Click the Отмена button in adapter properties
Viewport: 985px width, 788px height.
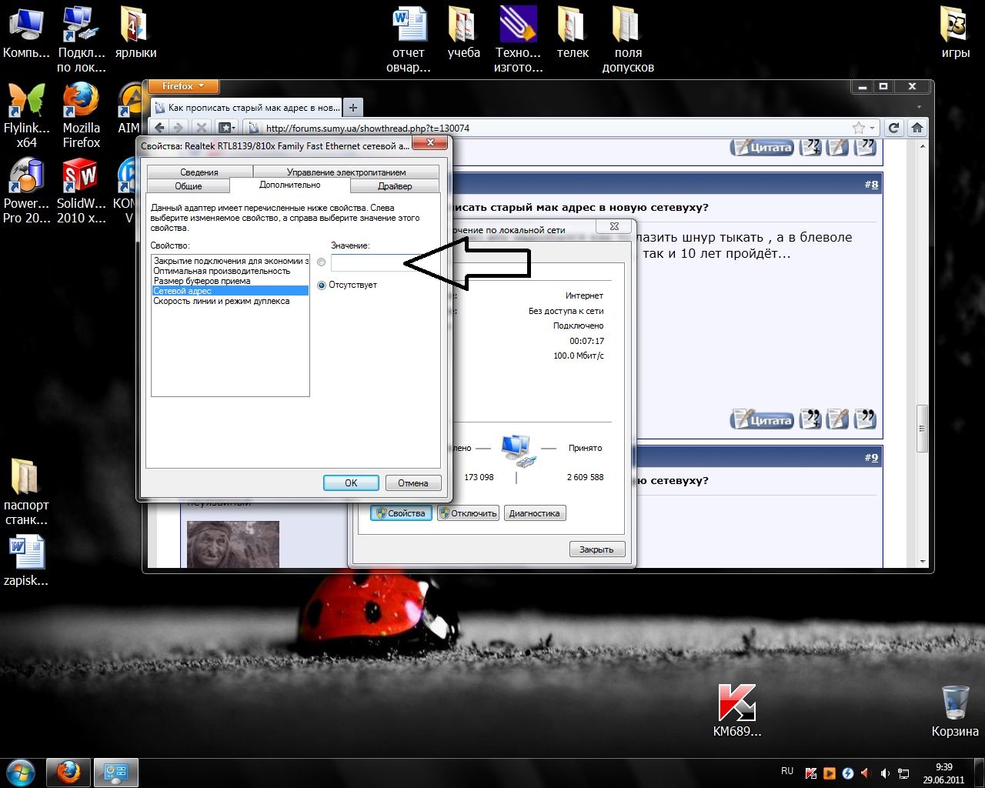(412, 483)
